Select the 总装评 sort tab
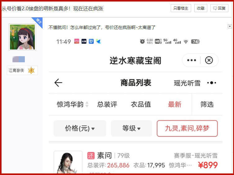The width and height of the screenshot is (234, 175). (107, 104)
